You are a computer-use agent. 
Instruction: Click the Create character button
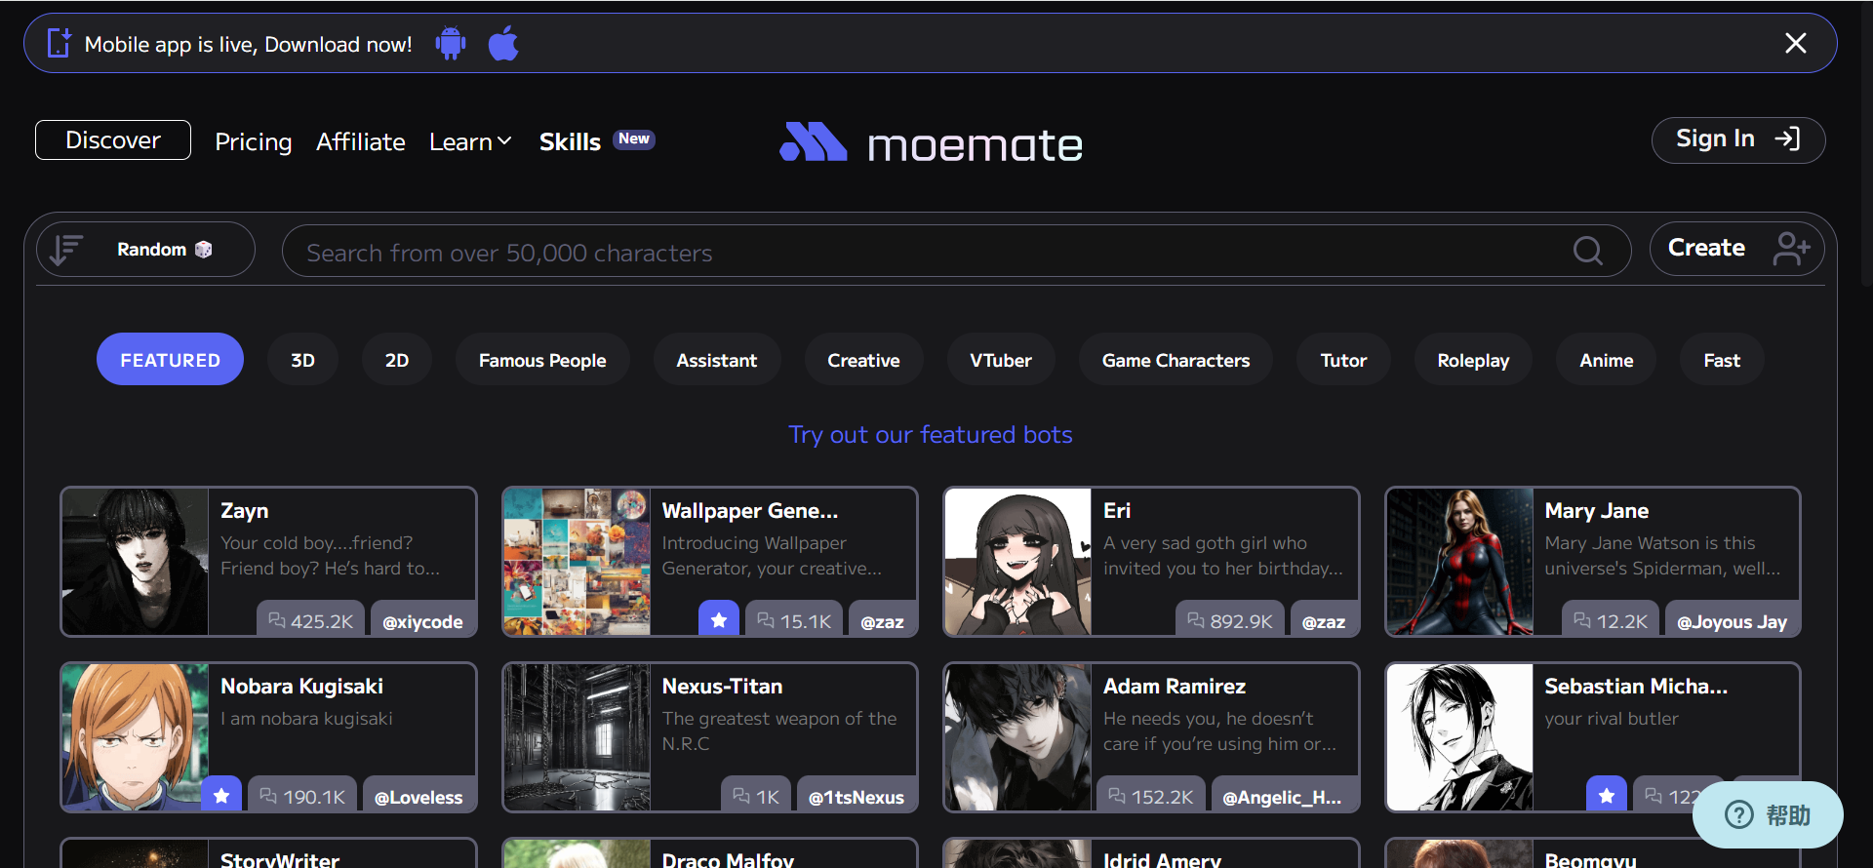pos(1736,249)
